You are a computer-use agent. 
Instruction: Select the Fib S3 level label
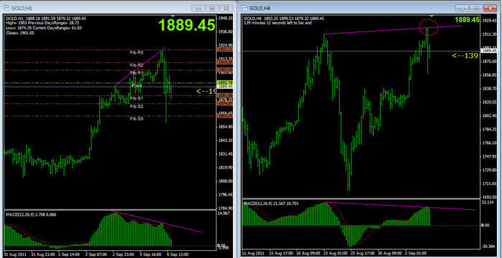coord(137,119)
